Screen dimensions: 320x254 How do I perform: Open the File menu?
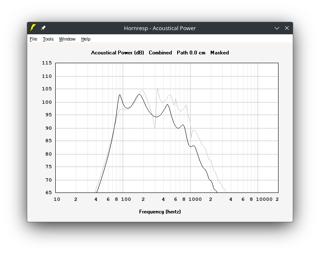coord(34,39)
